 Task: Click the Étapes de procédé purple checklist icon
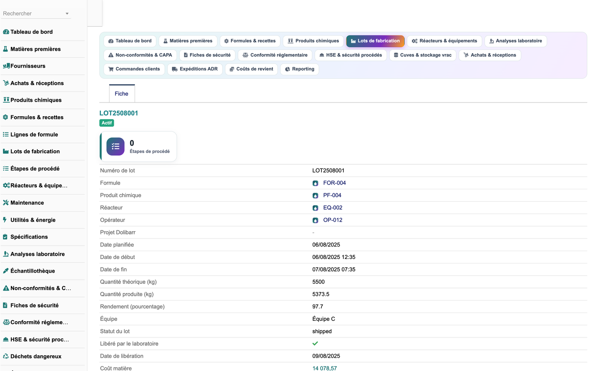(115, 146)
